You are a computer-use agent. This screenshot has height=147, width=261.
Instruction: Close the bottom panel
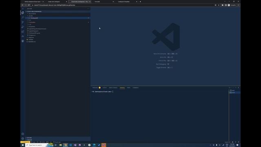click(238, 87)
